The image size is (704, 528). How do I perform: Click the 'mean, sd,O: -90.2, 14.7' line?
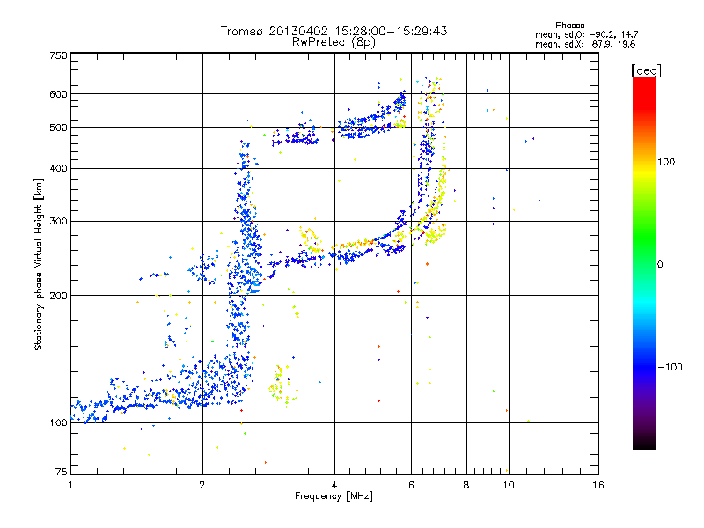[x=586, y=34]
